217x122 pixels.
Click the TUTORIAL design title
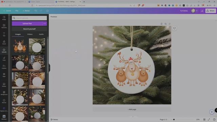184,11
